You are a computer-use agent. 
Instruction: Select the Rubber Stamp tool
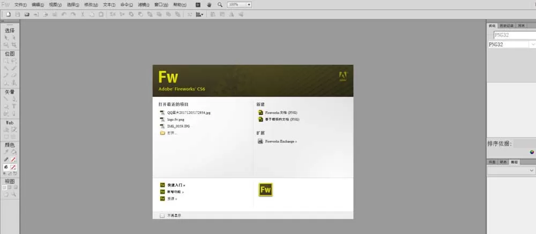[14, 82]
